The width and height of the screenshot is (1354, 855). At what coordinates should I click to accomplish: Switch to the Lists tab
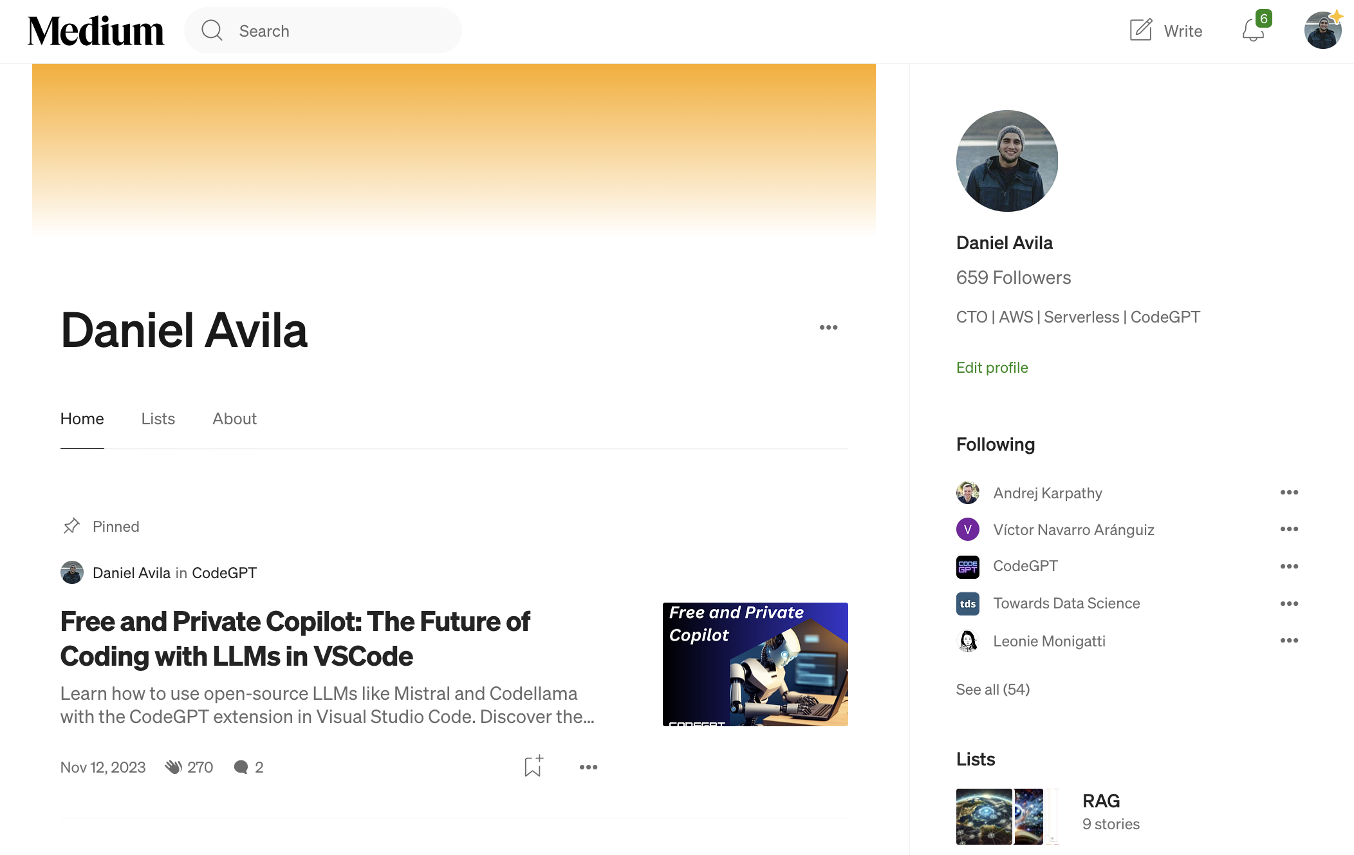(x=158, y=418)
